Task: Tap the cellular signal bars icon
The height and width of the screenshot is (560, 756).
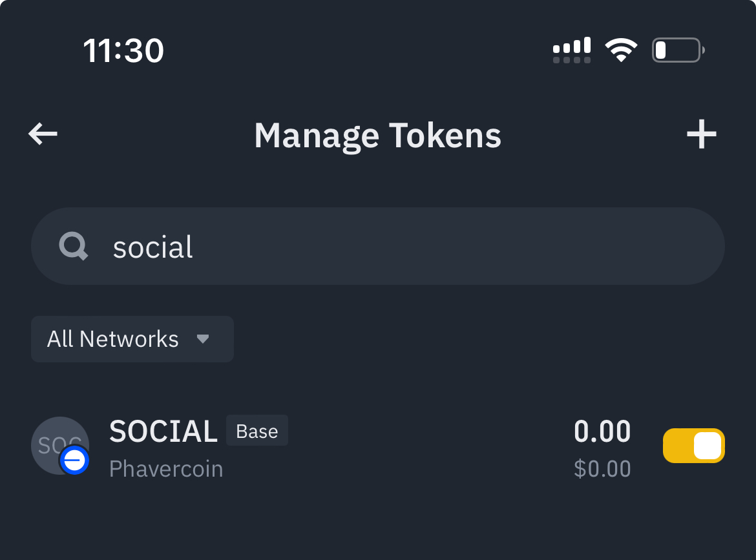Action: coord(572,50)
